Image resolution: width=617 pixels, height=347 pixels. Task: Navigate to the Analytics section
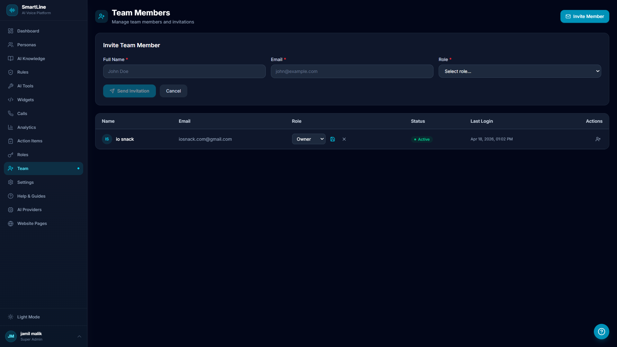[x=26, y=127]
